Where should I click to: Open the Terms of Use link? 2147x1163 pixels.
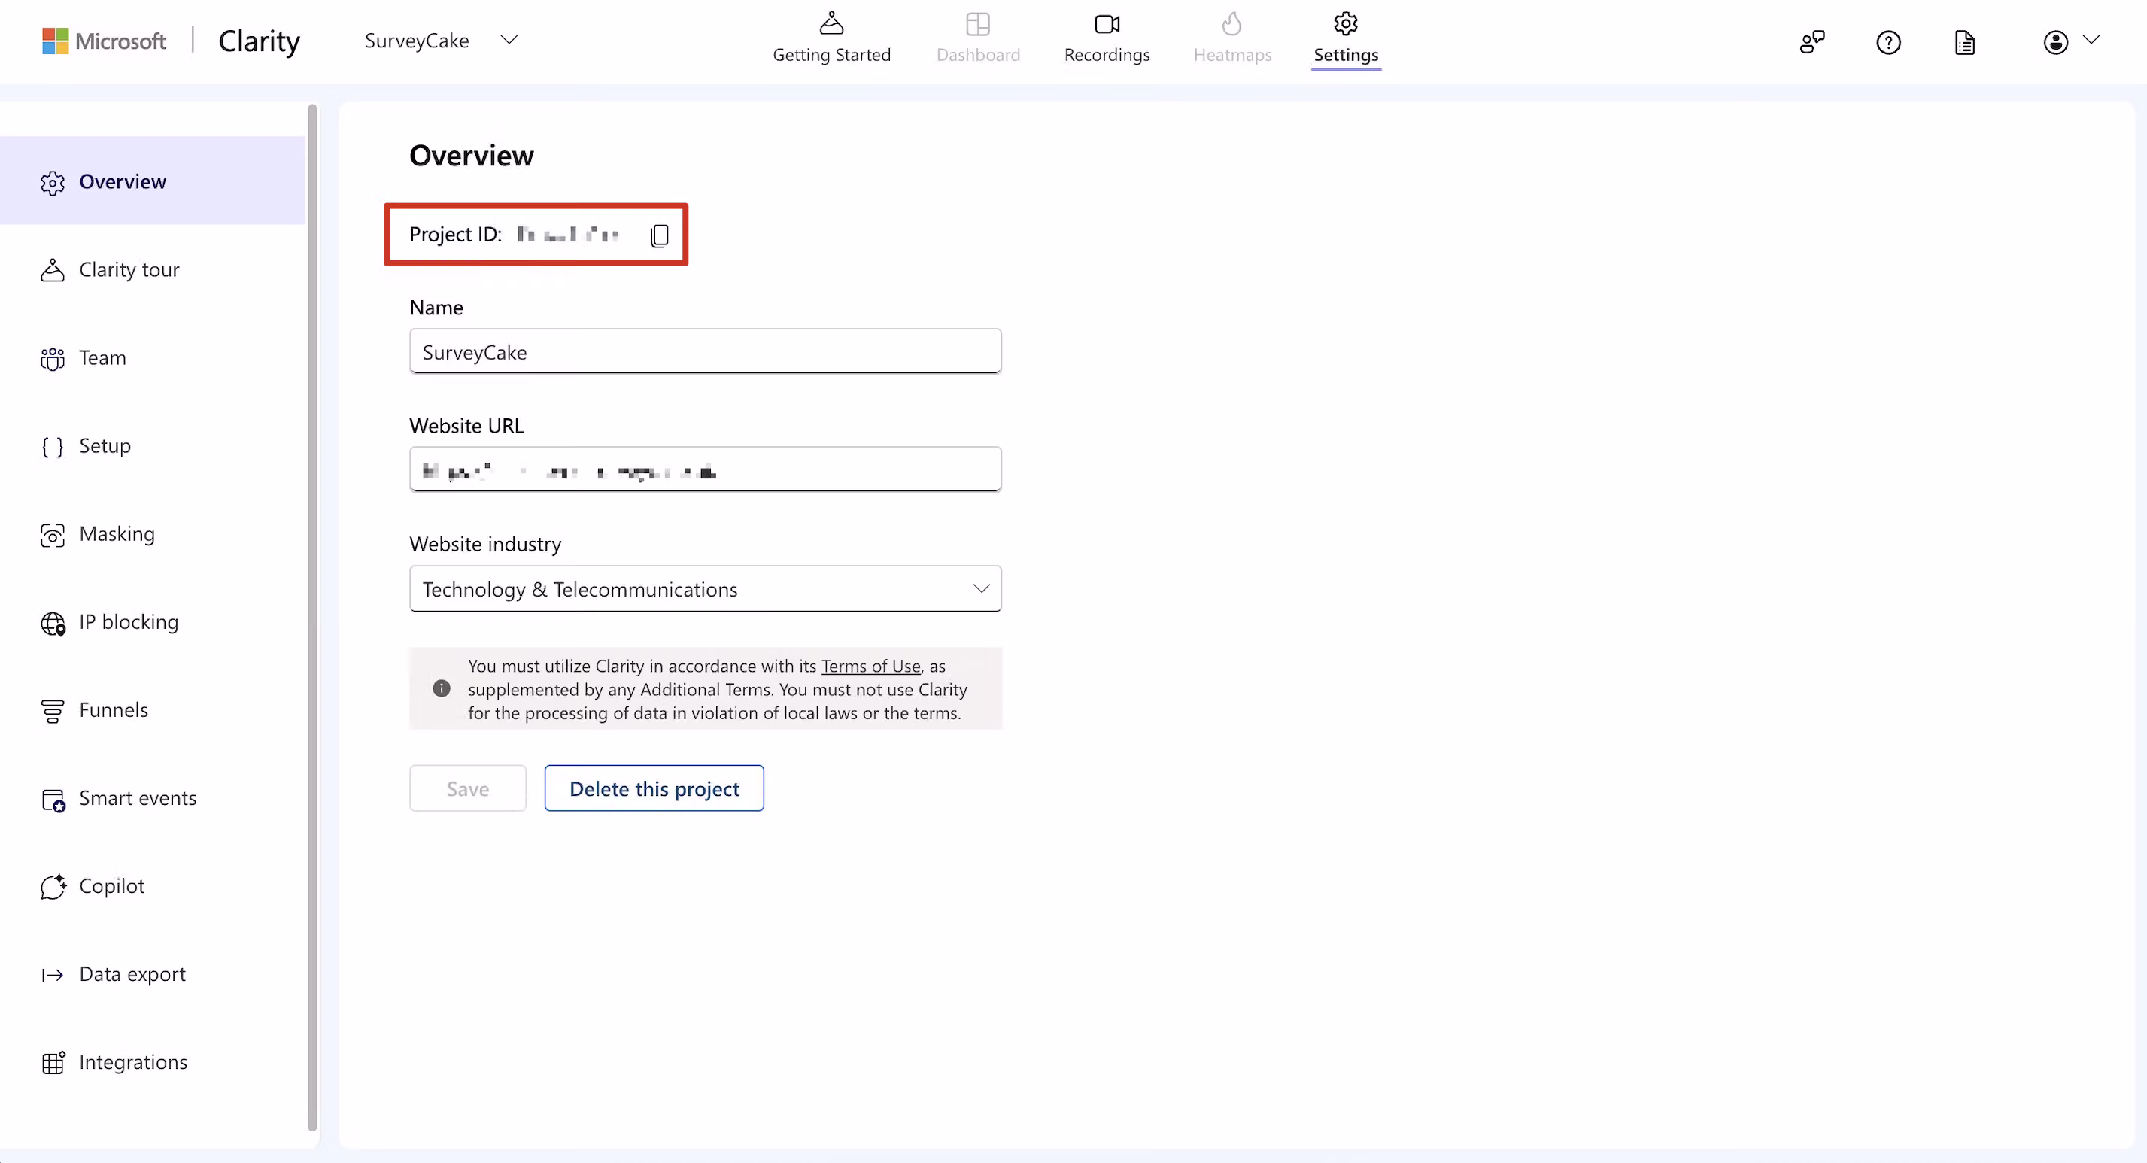[871, 666]
